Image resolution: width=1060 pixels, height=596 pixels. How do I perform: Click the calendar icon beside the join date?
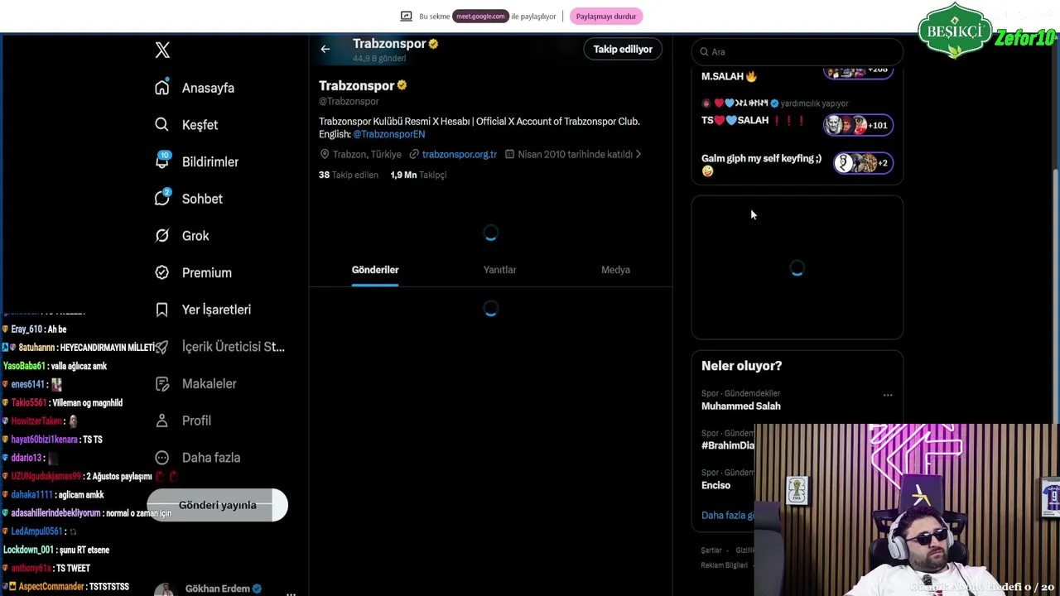tap(510, 155)
